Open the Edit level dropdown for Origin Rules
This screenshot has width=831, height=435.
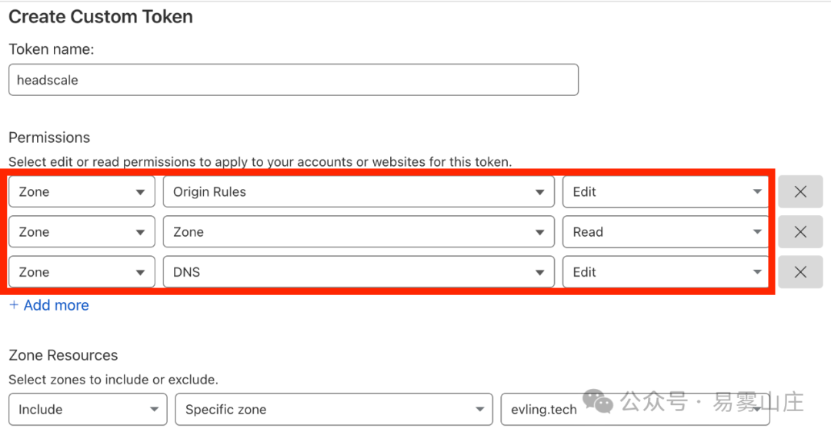[x=666, y=191]
